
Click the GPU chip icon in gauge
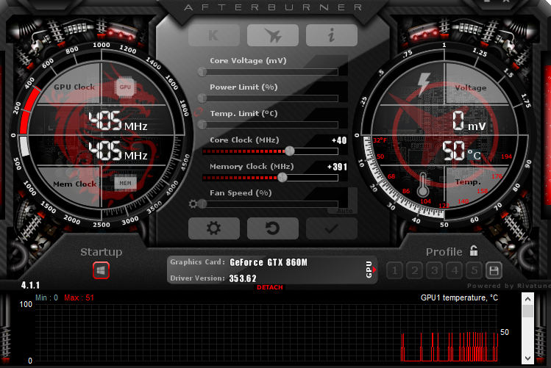pyautogui.click(x=125, y=87)
